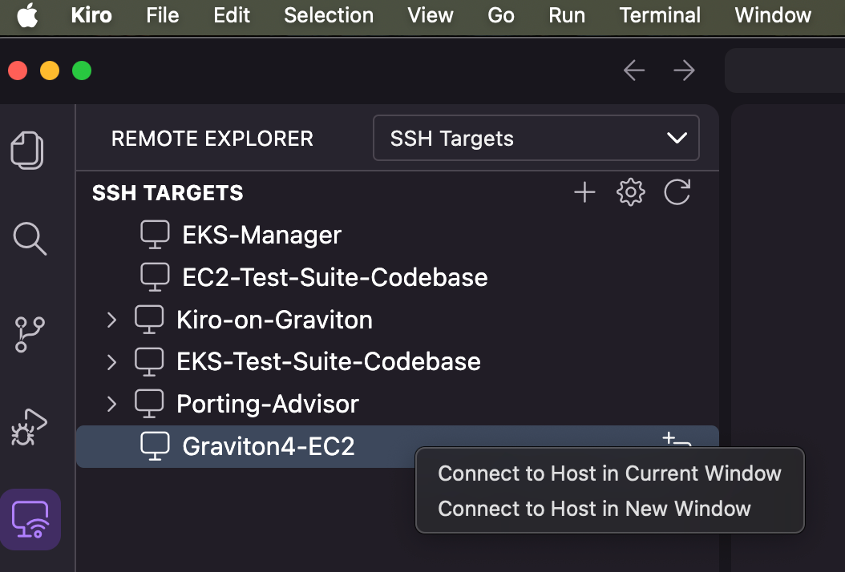The image size is (845, 572).
Task: Select the EKS-Manager SSH target
Action: click(261, 235)
